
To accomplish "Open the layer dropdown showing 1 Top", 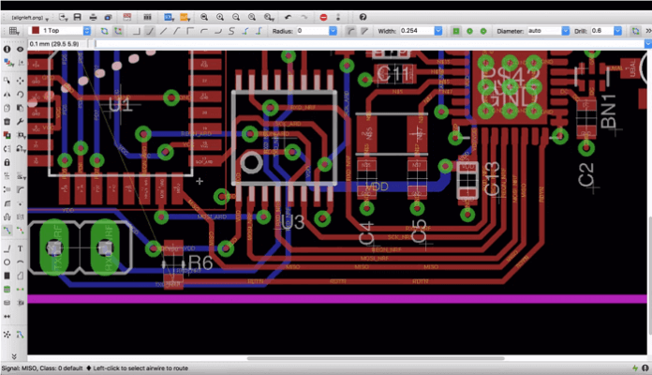I will [x=86, y=31].
